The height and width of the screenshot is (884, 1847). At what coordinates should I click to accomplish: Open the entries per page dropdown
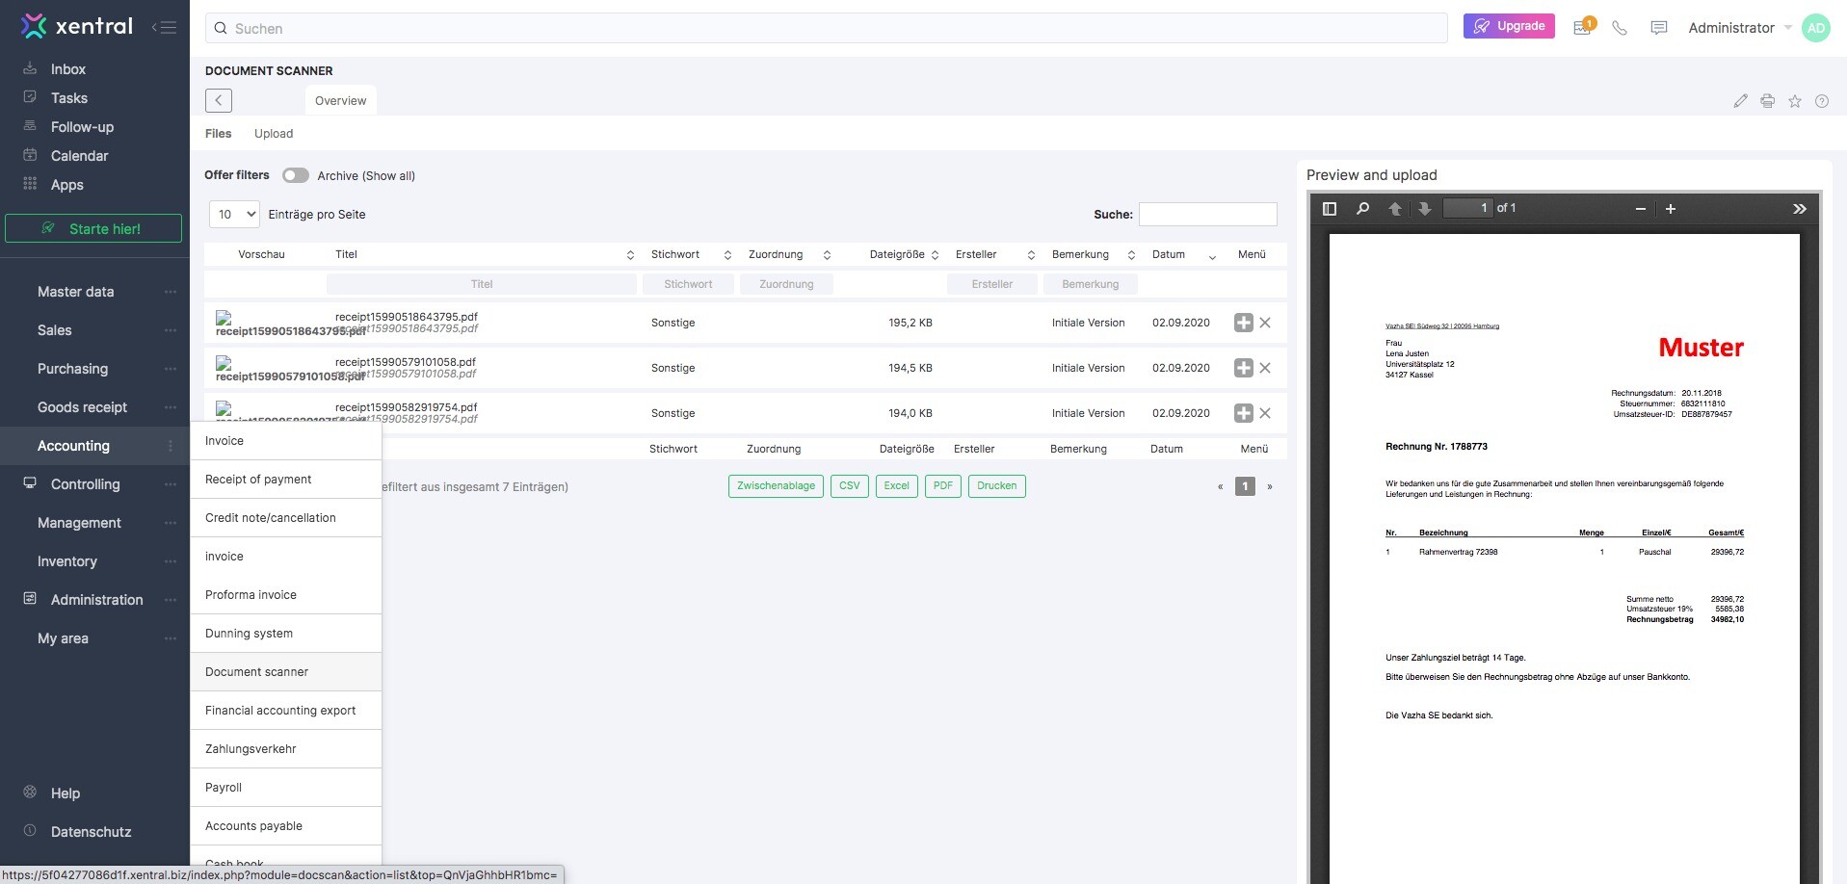(x=234, y=215)
